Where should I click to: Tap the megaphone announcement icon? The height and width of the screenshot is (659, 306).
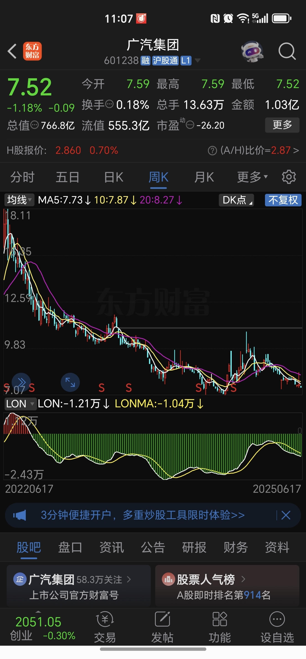19,515
